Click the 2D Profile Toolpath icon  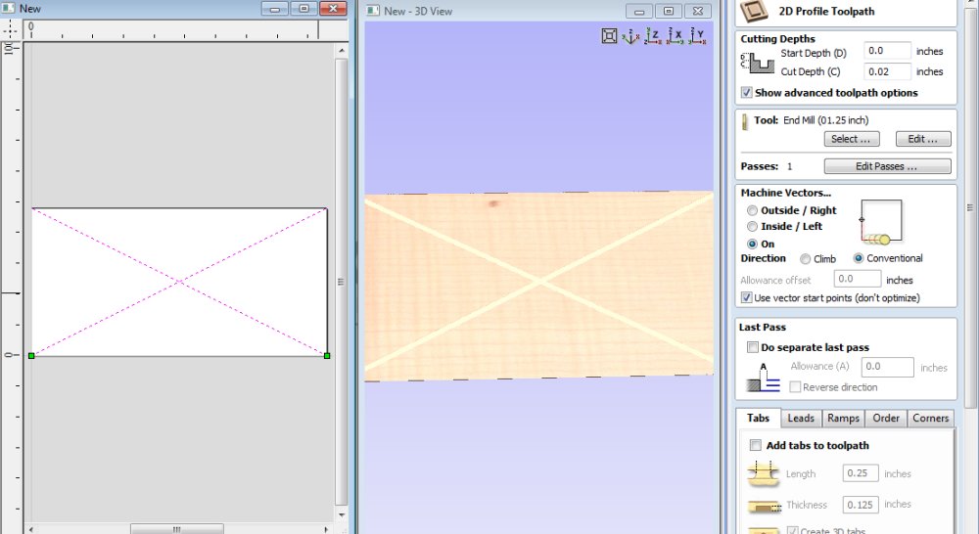(x=755, y=12)
